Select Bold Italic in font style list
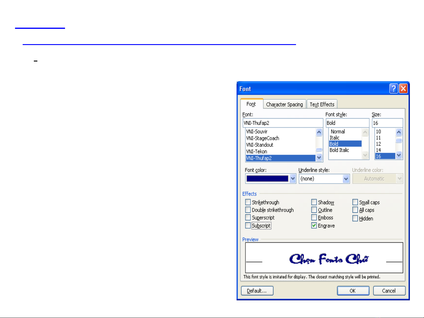 [x=339, y=150]
